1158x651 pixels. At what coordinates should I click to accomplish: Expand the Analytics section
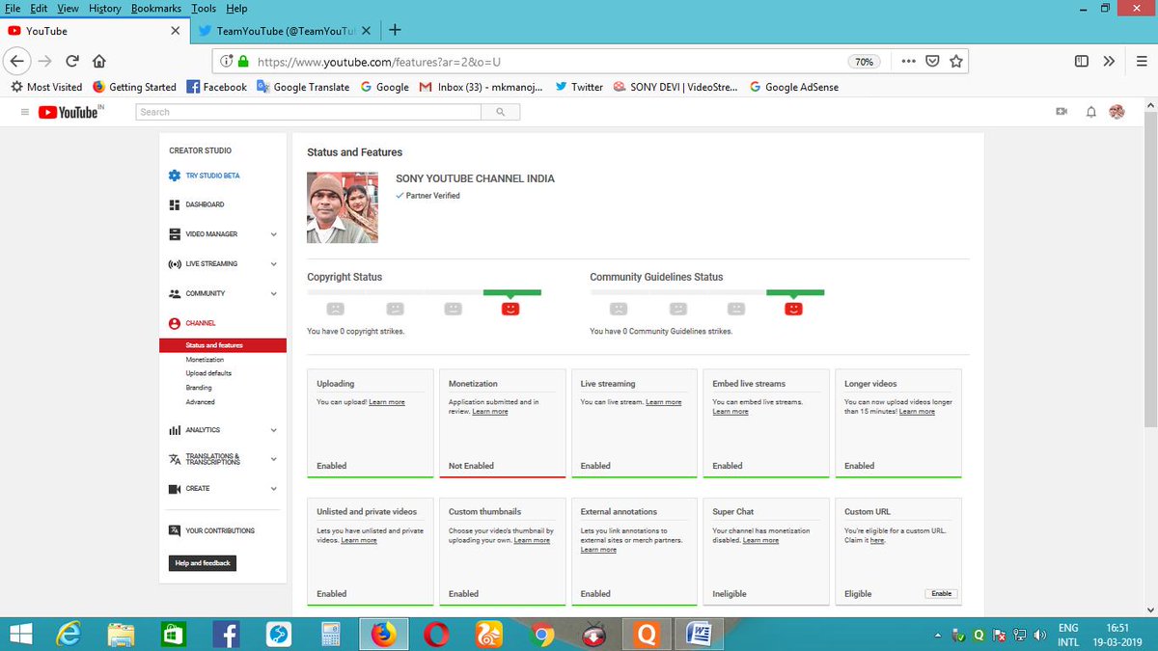273,430
